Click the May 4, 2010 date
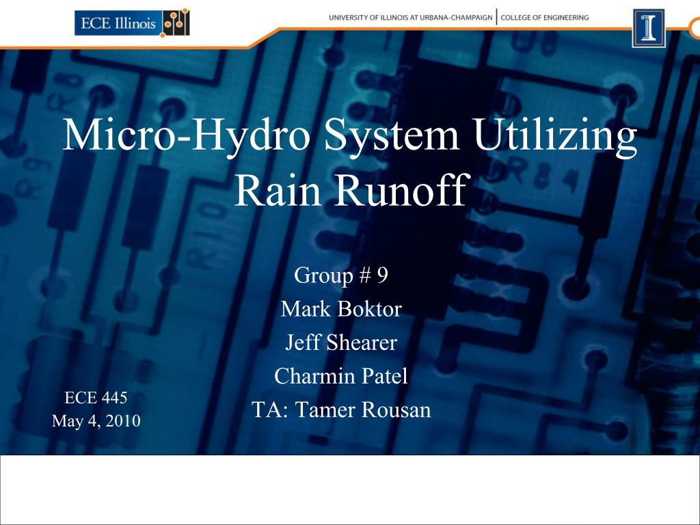The width and height of the screenshot is (700, 525). (x=96, y=420)
